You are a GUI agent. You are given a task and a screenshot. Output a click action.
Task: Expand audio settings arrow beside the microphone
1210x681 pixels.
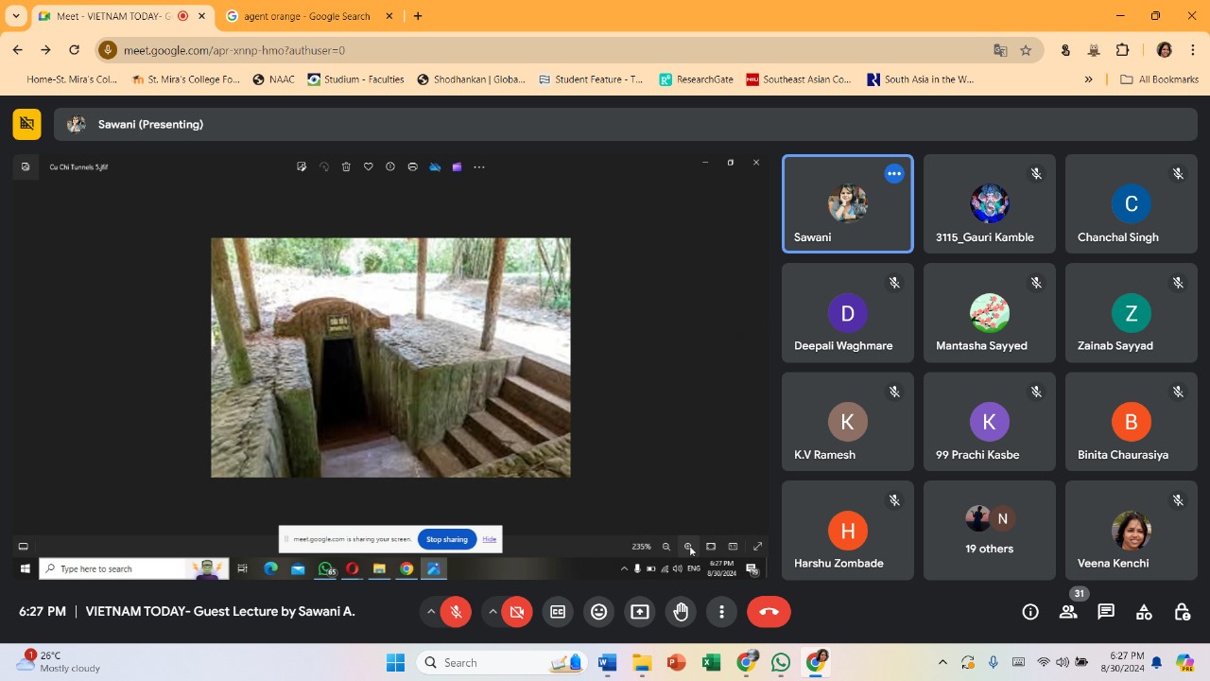(x=431, y=612)
